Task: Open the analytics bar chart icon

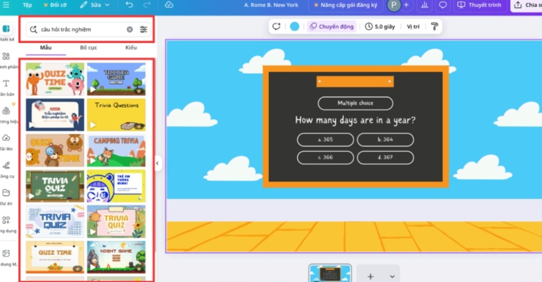Action: [x=425, y=5]
